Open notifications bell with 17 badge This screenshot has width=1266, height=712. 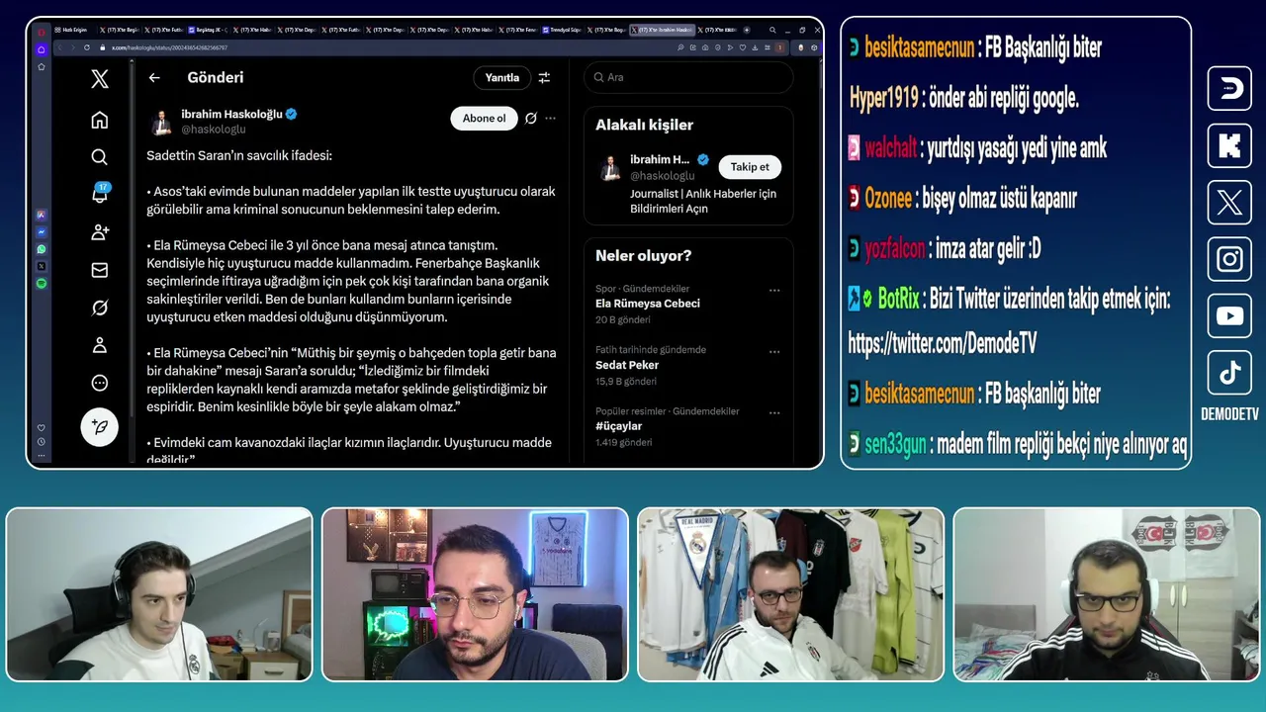click(x=100, y=193)
